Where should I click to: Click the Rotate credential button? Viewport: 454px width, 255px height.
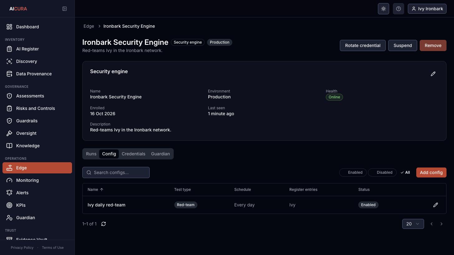point(363,45)
